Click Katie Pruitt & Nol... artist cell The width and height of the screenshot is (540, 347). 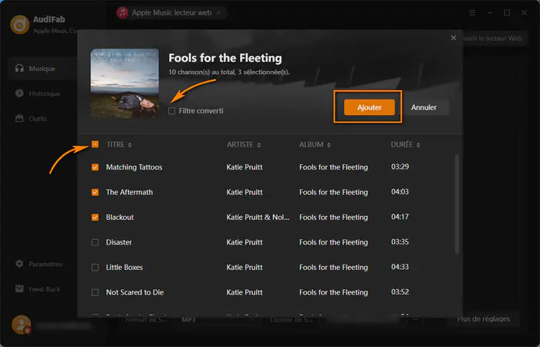click(258, 217)
